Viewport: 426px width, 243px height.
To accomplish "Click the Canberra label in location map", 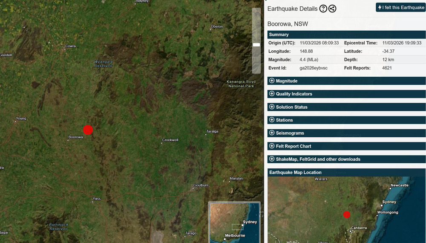I will point(358,228).
